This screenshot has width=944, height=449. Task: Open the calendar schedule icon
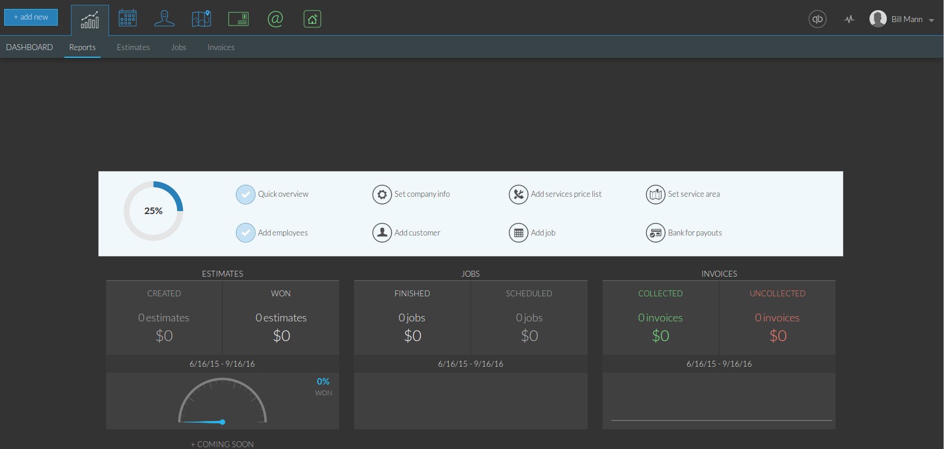[128, 18]
